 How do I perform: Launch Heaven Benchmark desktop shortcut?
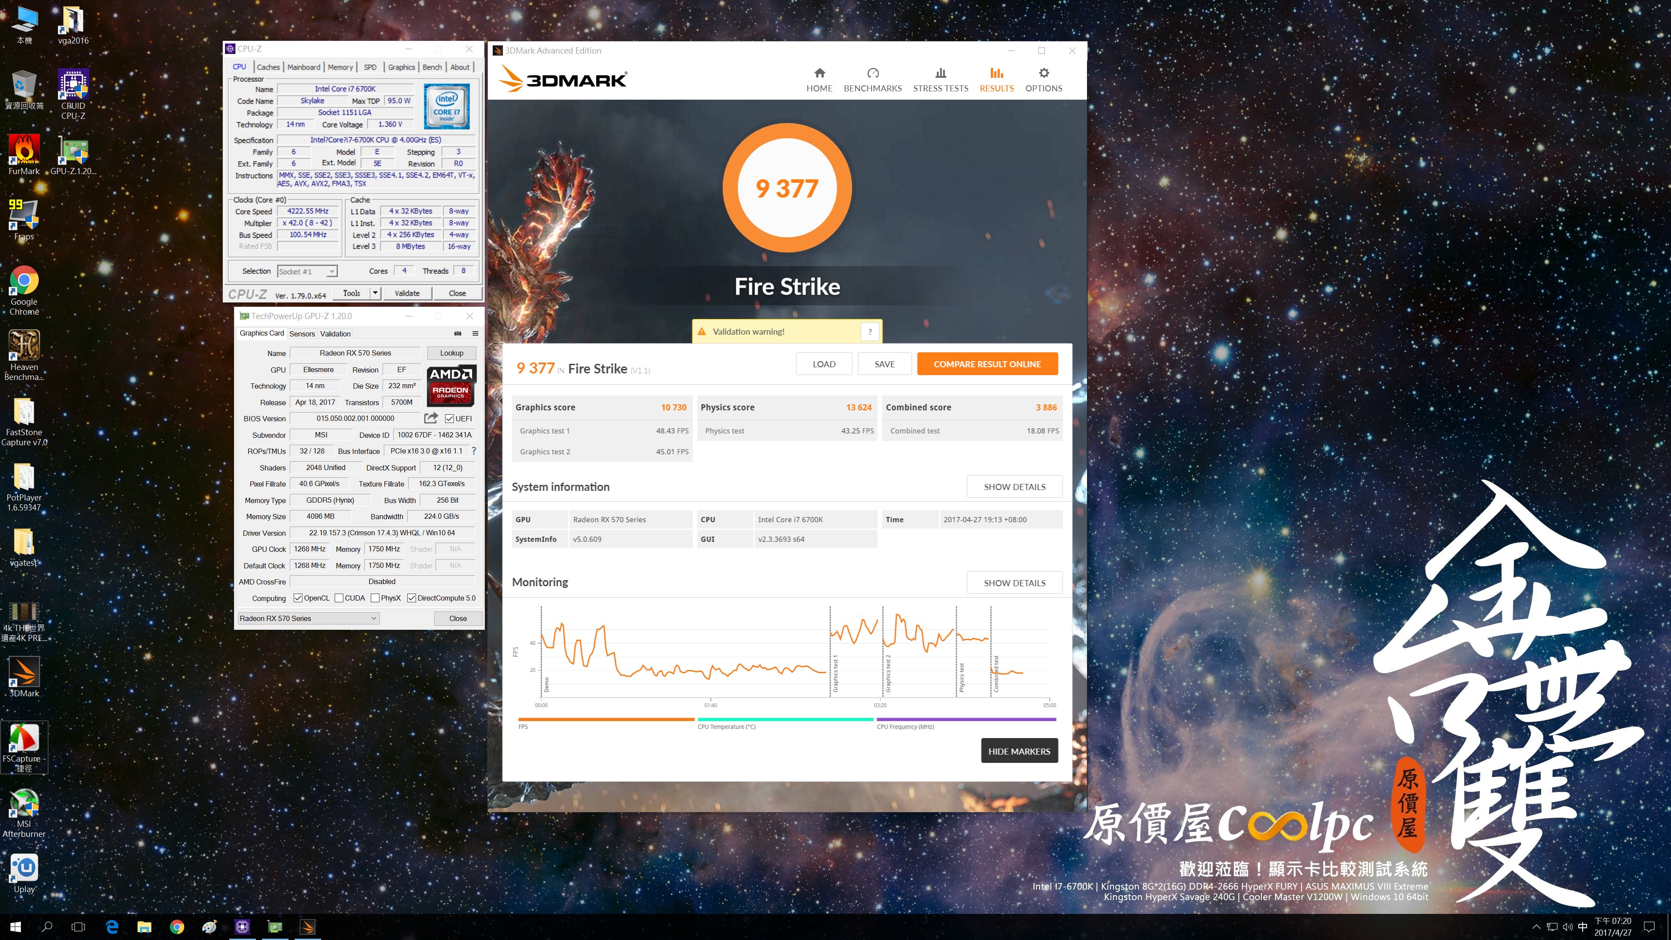click(x=24, y=355)
